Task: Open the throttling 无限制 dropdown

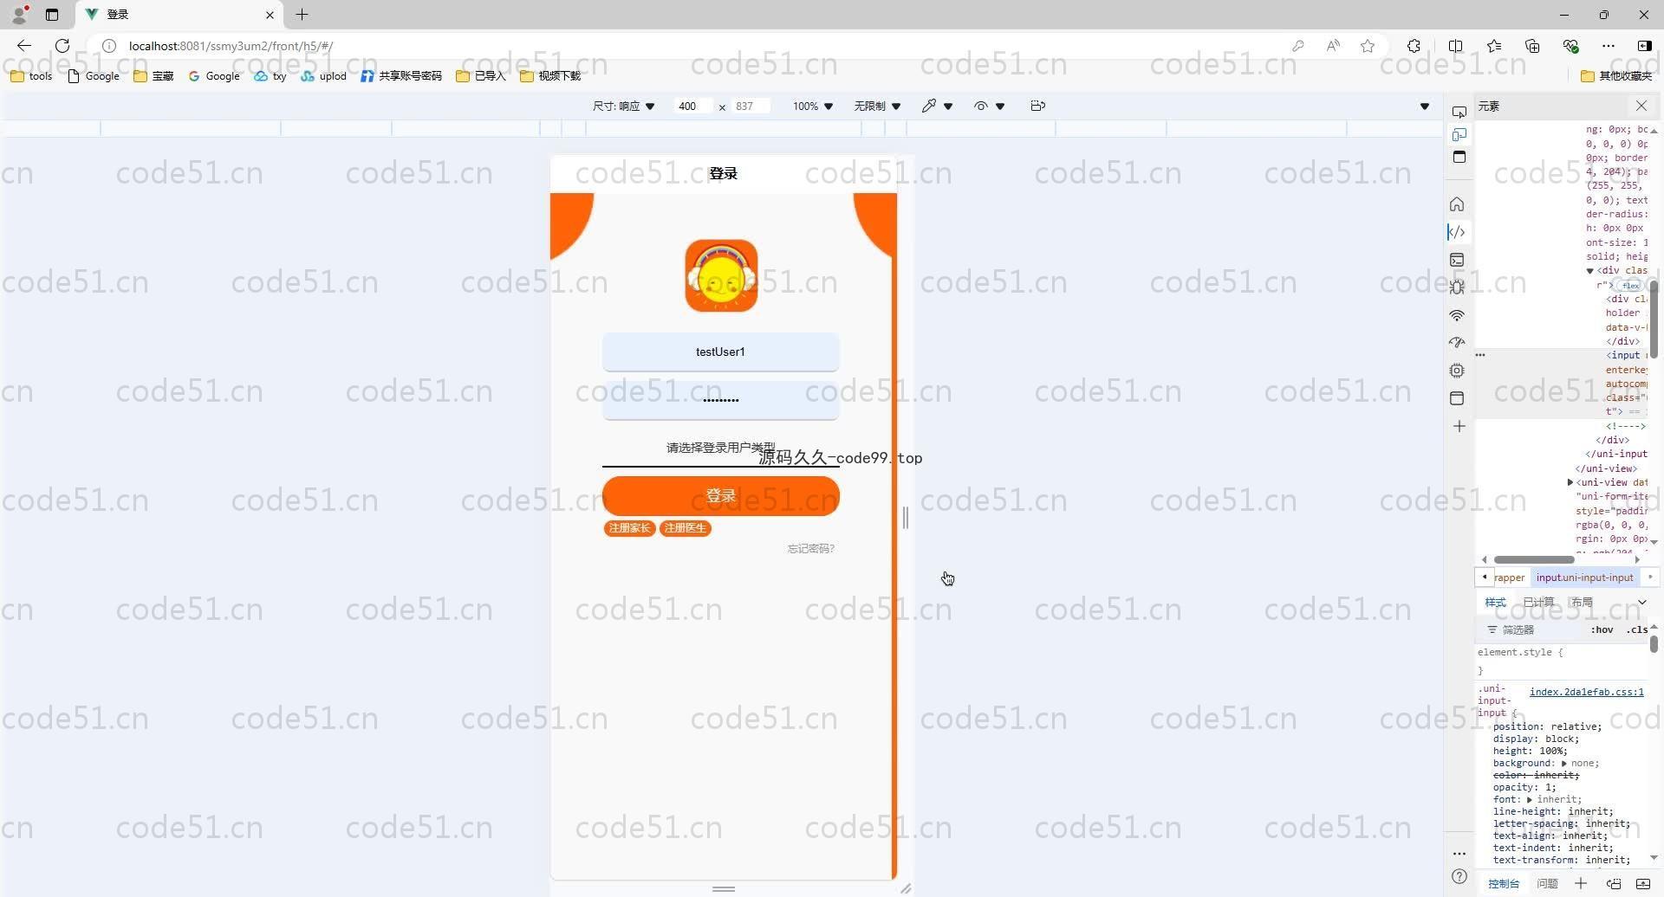Action: 877,106
